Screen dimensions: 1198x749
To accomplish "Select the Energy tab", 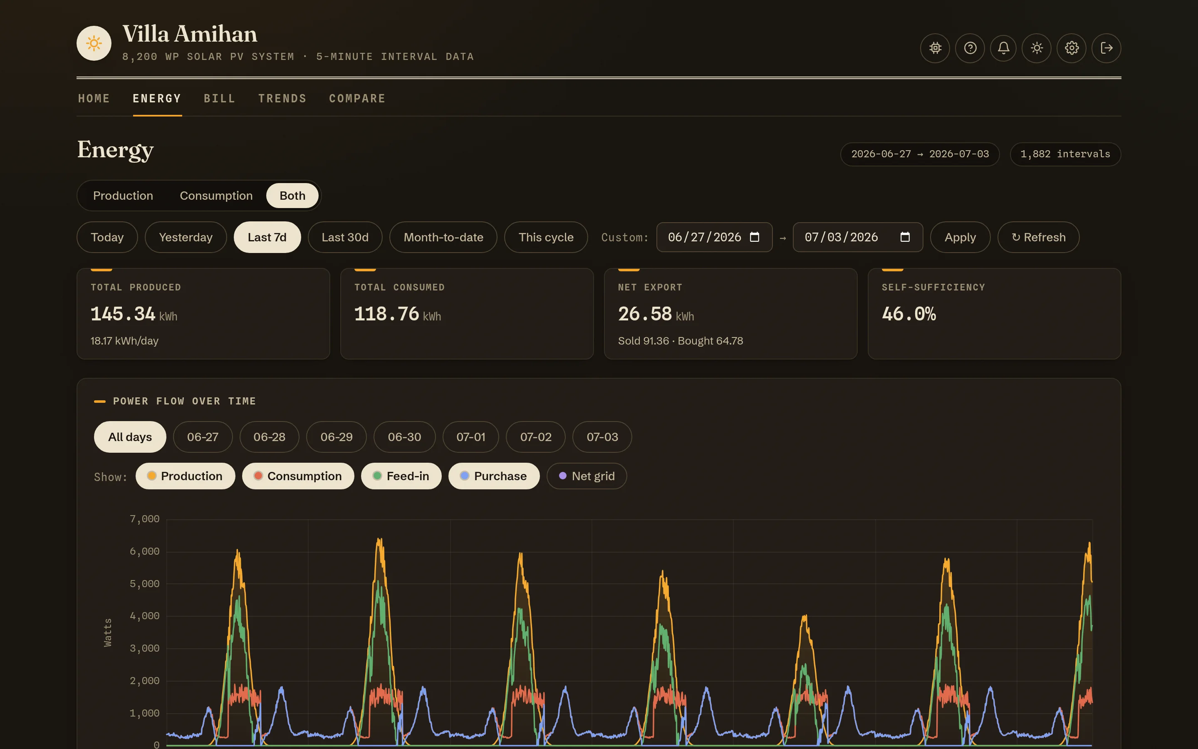I will click(157, 99).
